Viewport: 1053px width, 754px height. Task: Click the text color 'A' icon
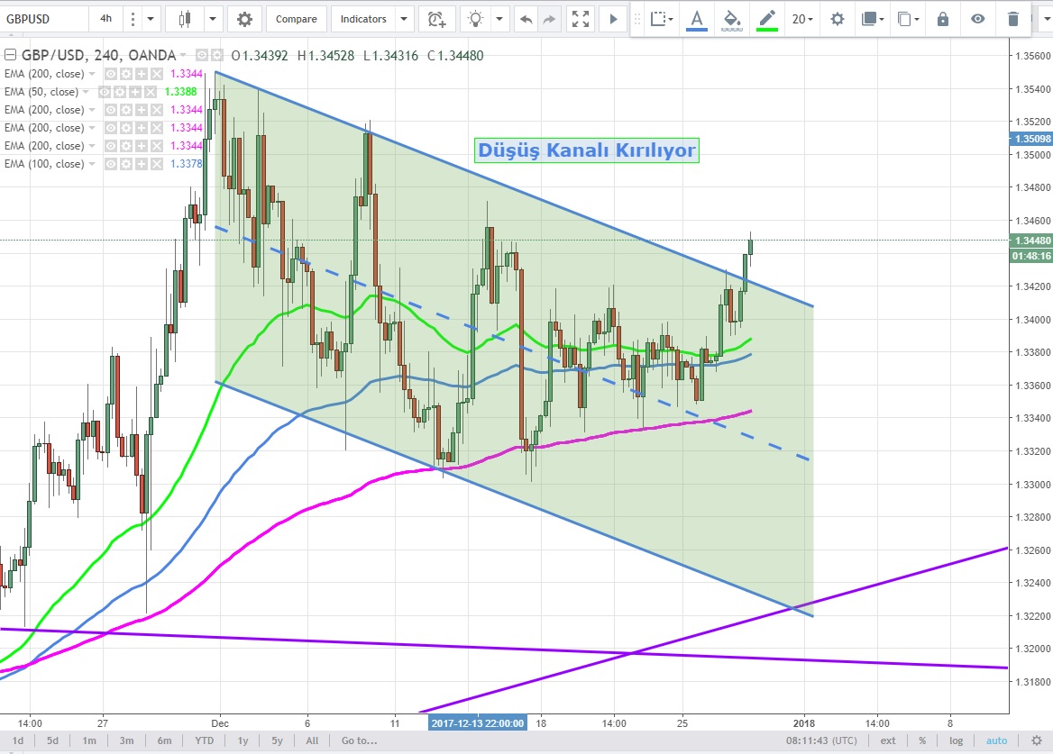696,19
